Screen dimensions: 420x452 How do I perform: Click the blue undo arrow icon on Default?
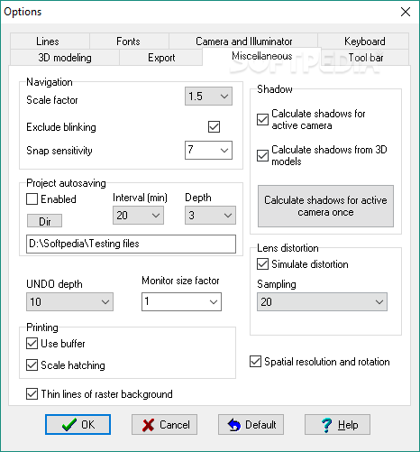click(x=234, y=425)
